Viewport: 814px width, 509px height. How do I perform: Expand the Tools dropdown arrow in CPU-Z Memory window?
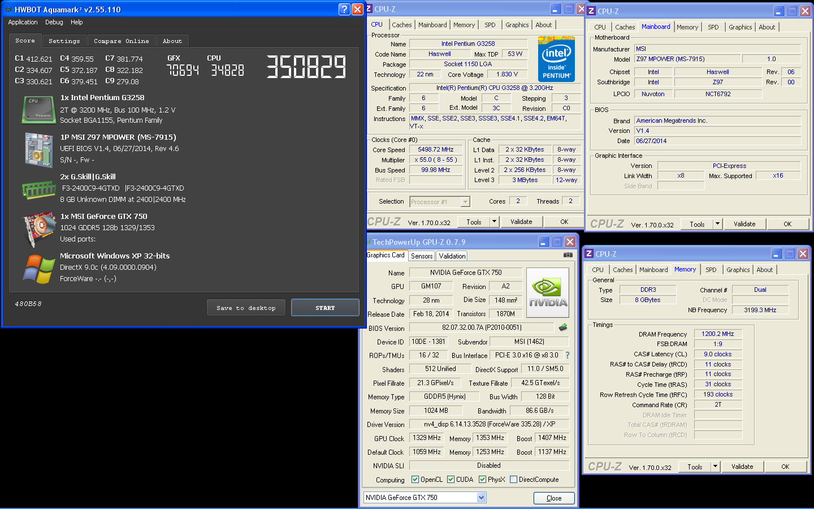pos(716,467)
